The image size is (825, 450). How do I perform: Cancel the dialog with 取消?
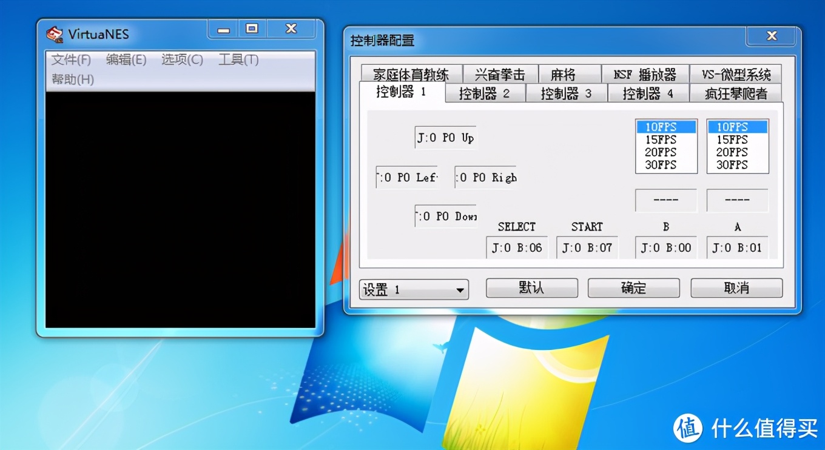(x=736, y=288)
